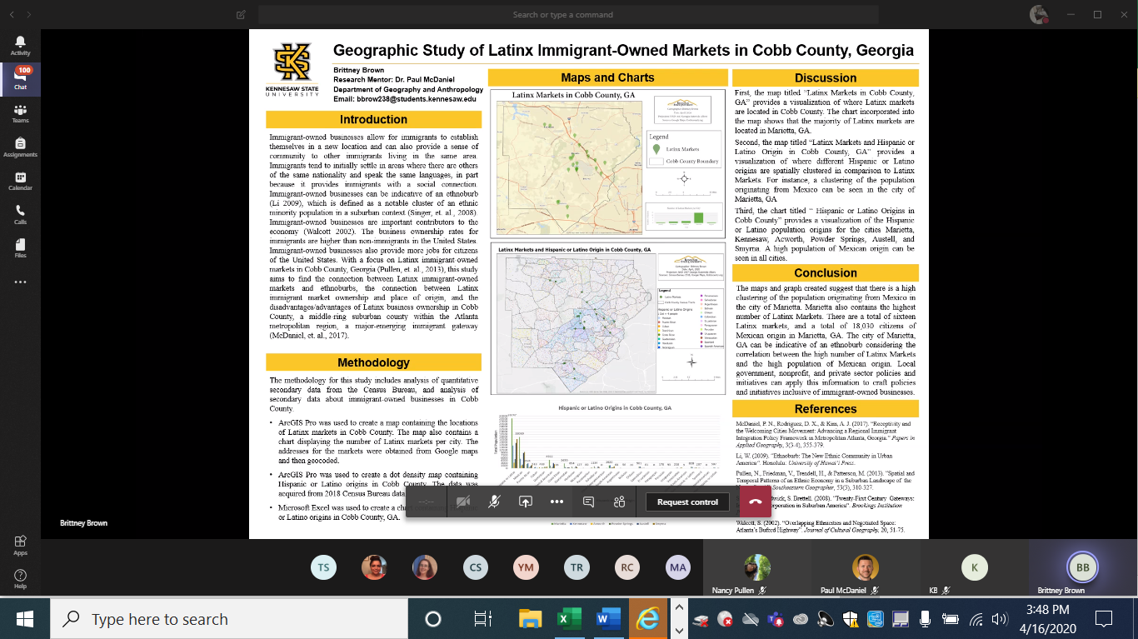This screenshot has height=639, width=1138.
Task: Show participants panel in meeting toolbar
Action: 619,502
